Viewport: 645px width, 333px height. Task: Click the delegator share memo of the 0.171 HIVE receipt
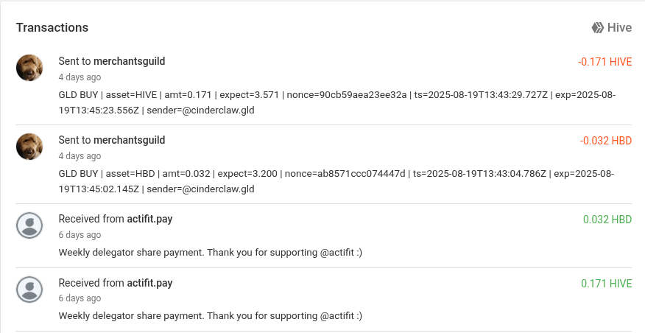coord(210,316)
